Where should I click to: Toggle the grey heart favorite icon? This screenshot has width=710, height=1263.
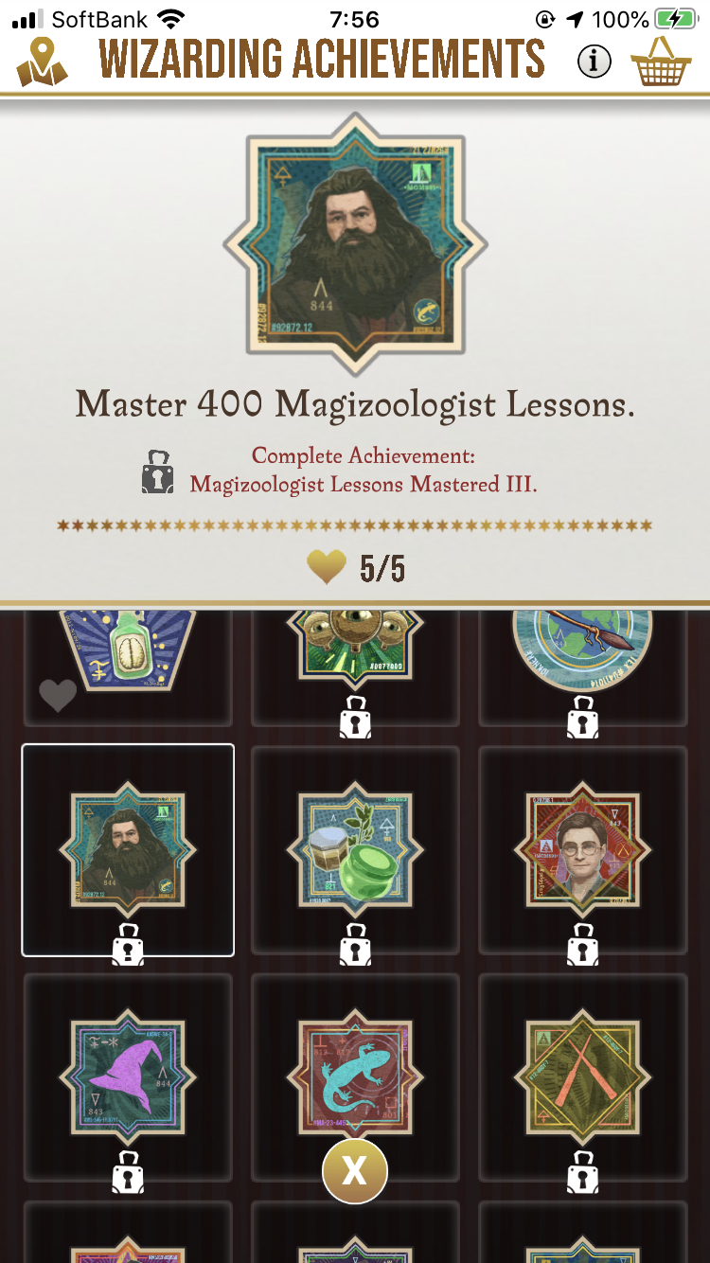[57, 696]
